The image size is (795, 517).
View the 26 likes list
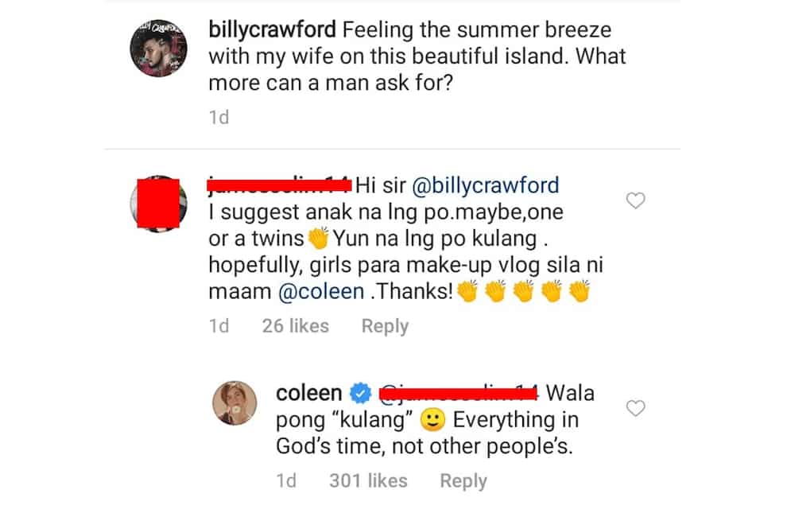[x=295, y=326]
